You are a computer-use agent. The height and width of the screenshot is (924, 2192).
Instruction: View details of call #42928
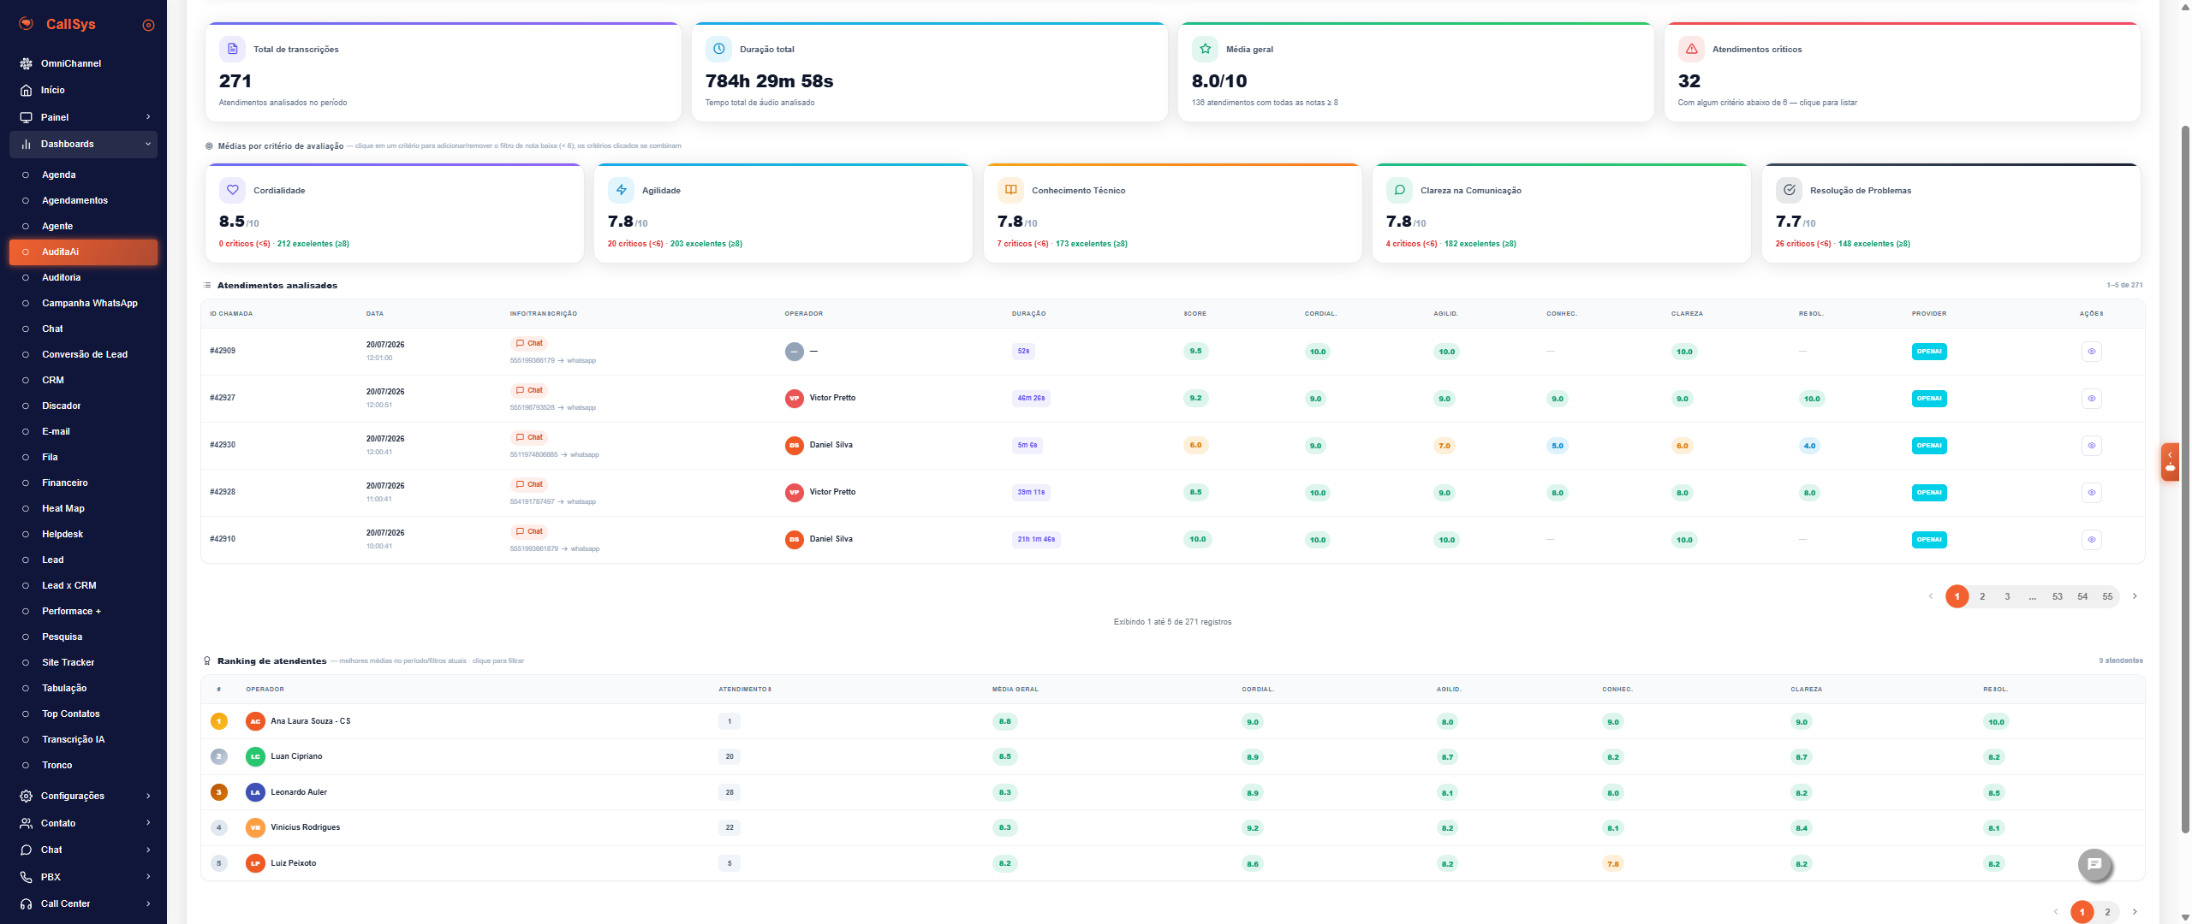click(2091, 492)
